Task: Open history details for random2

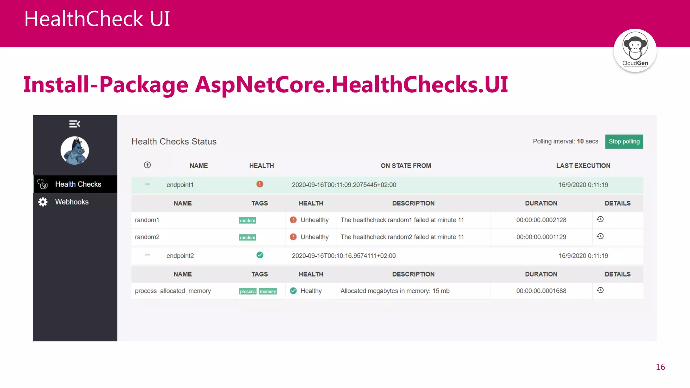Action: coord(600,236)
